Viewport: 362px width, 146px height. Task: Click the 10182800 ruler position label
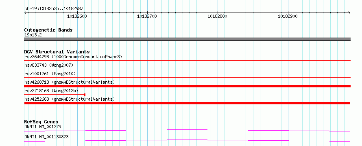pos(218,16)
